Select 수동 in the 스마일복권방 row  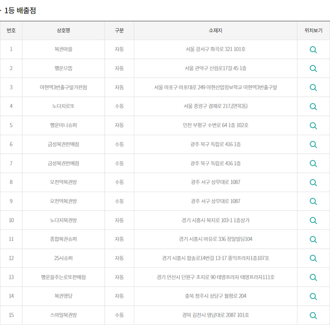pyautogui.click(x=119, y=315)
